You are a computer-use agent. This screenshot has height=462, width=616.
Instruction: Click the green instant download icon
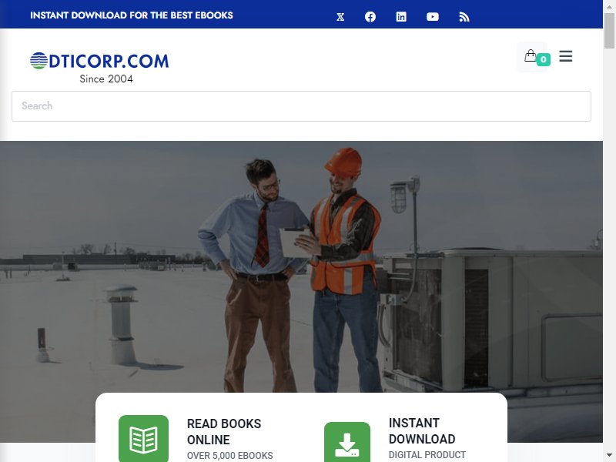[347, 442]
